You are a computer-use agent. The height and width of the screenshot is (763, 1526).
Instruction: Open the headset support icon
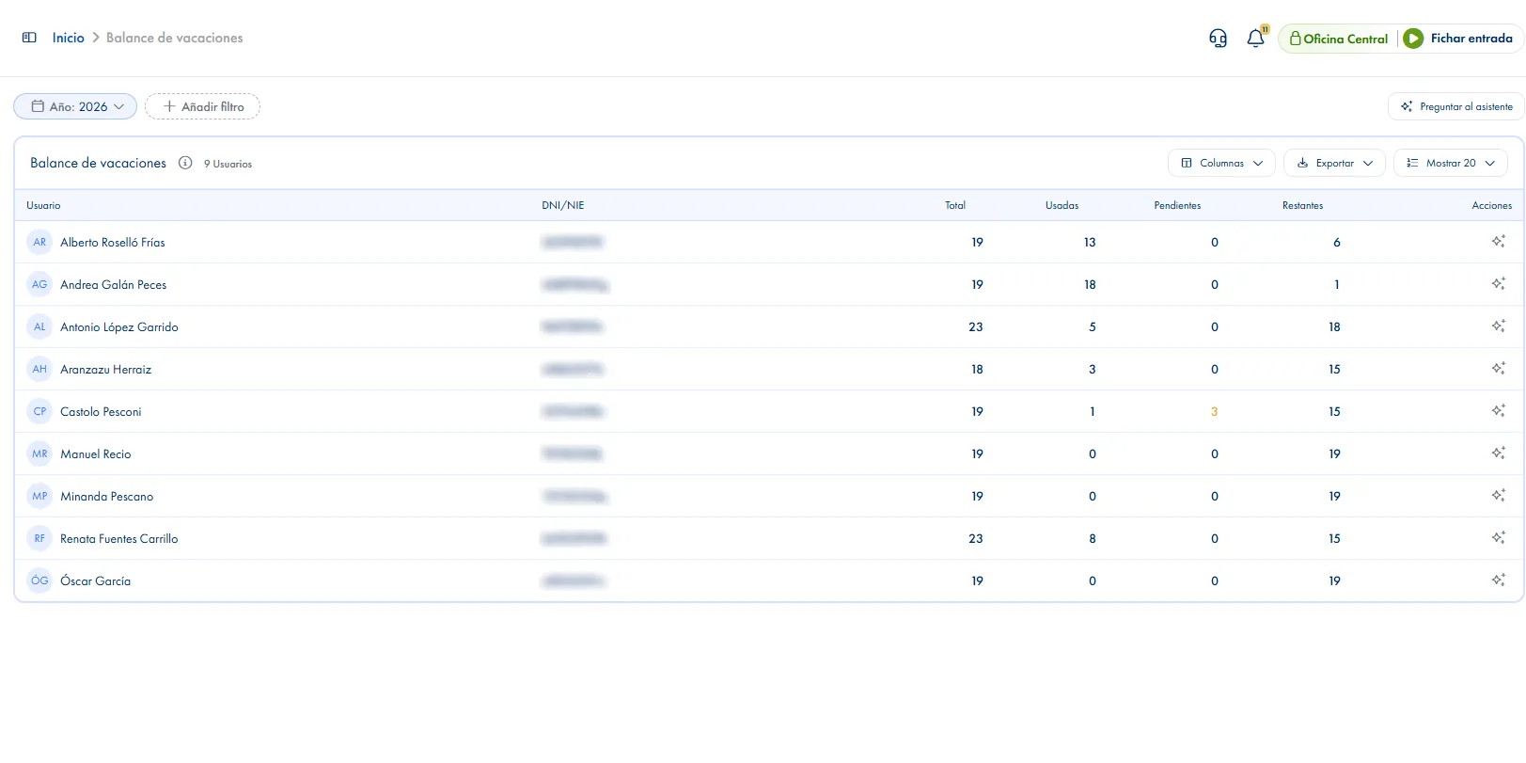point(1218,39)
